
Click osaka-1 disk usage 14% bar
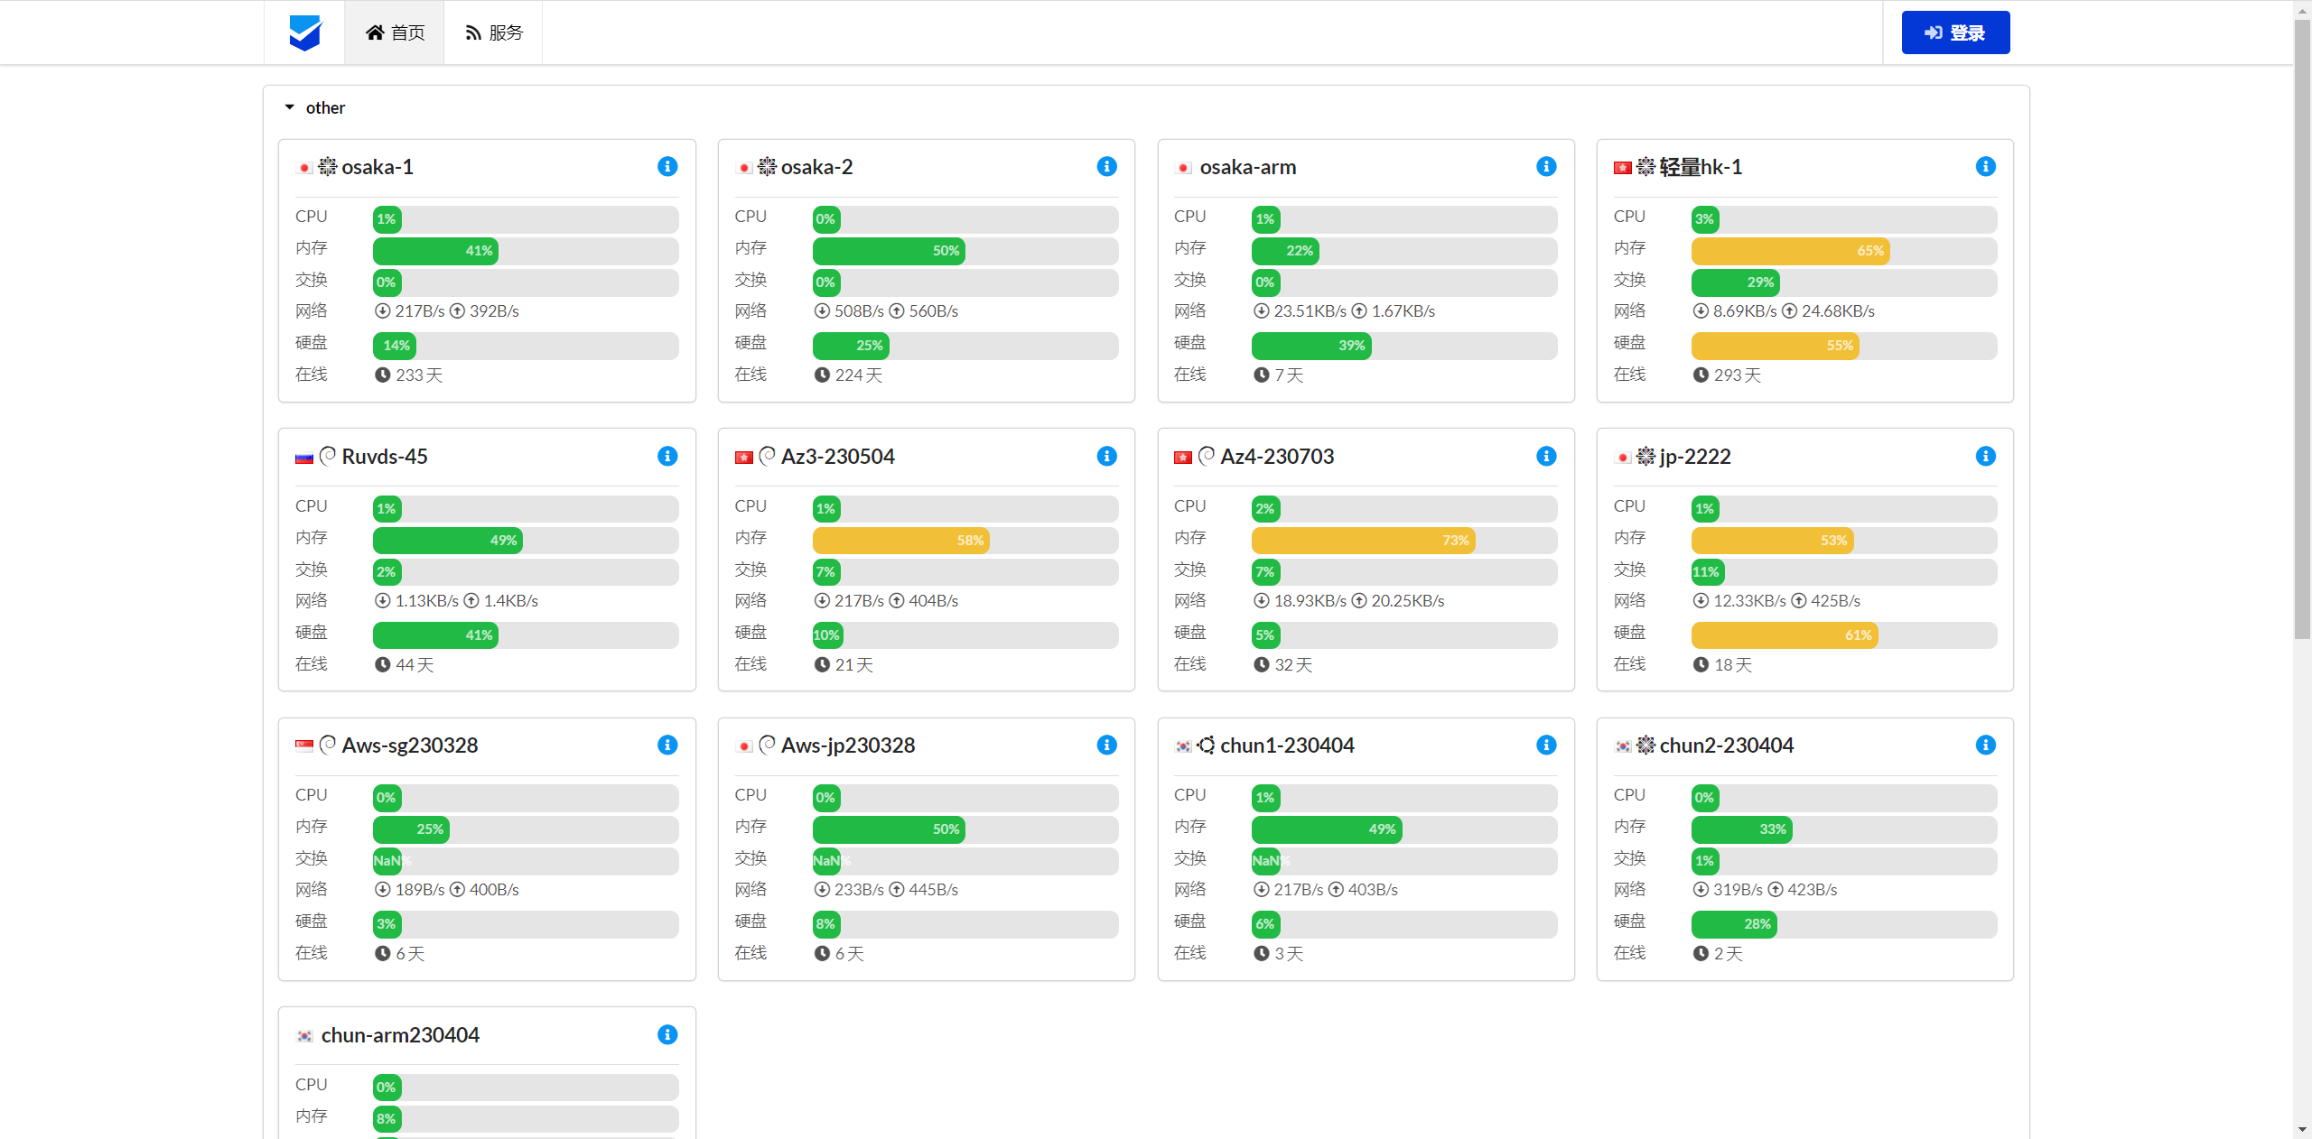click(395, 346)
